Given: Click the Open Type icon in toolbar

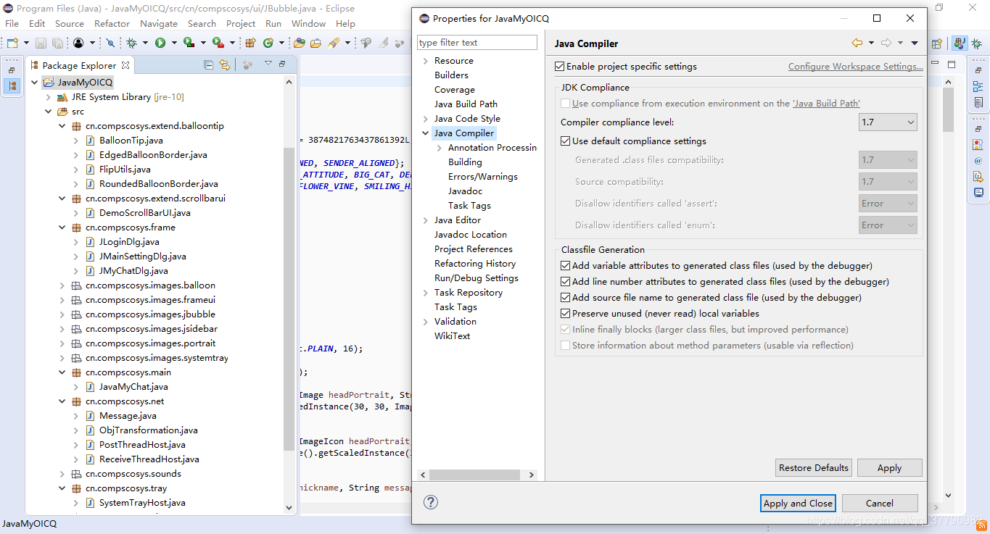Looking at the screenshot, I should [300, 43].
